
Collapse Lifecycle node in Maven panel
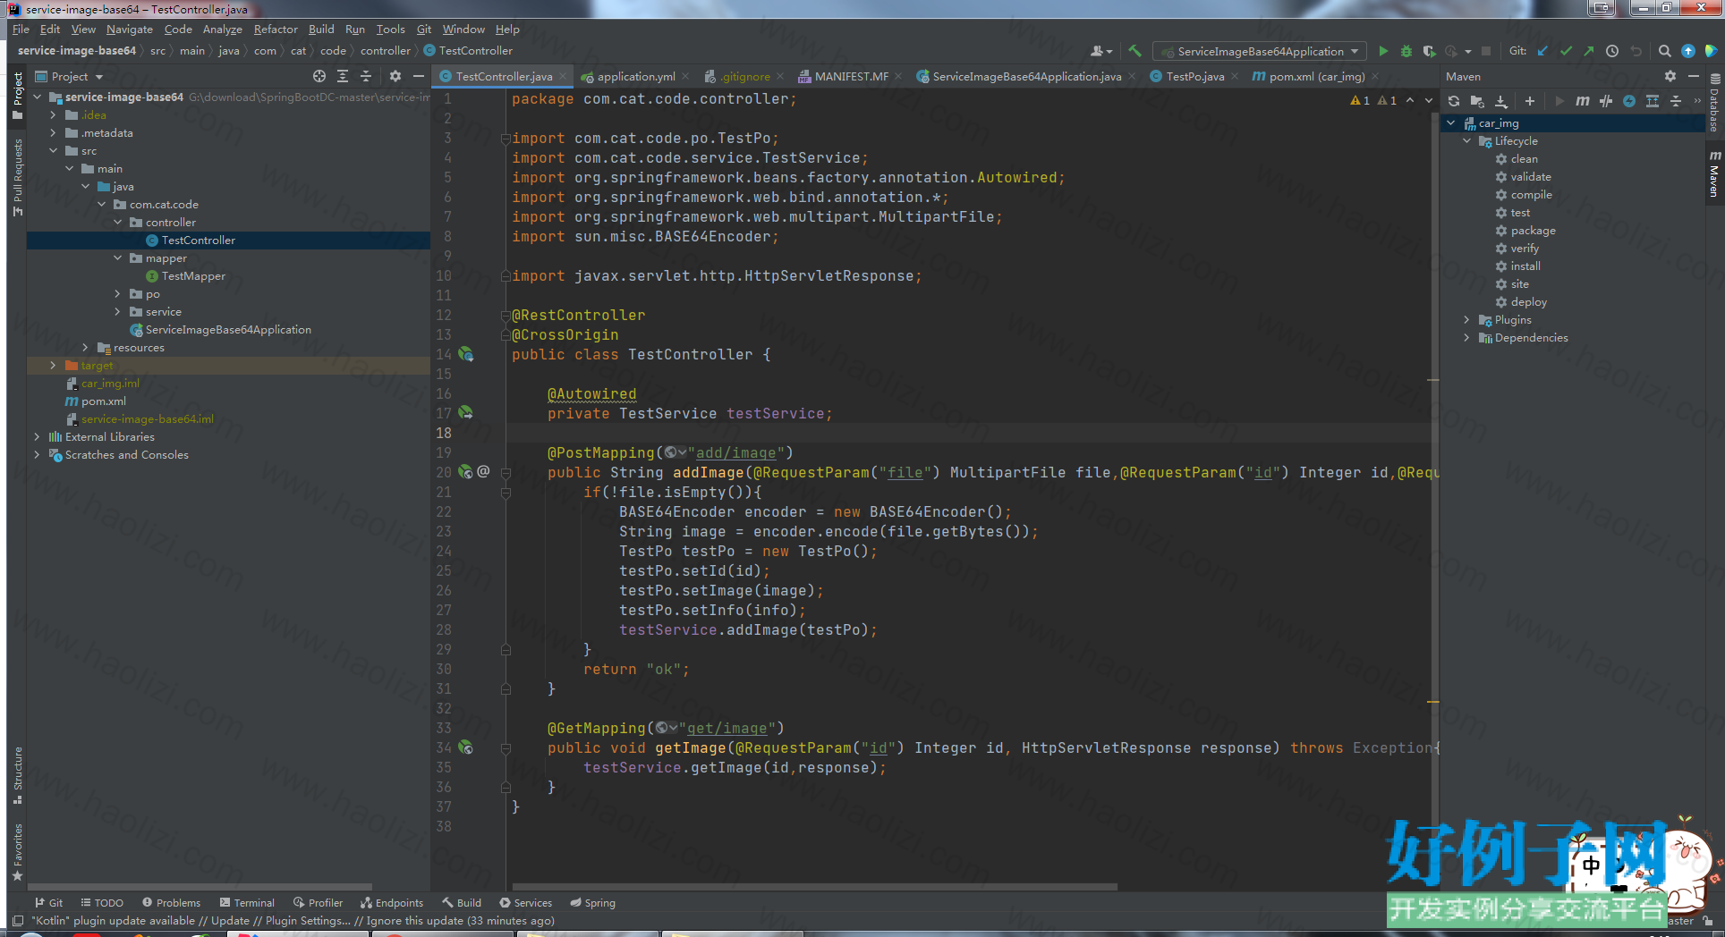[1467, 141]
